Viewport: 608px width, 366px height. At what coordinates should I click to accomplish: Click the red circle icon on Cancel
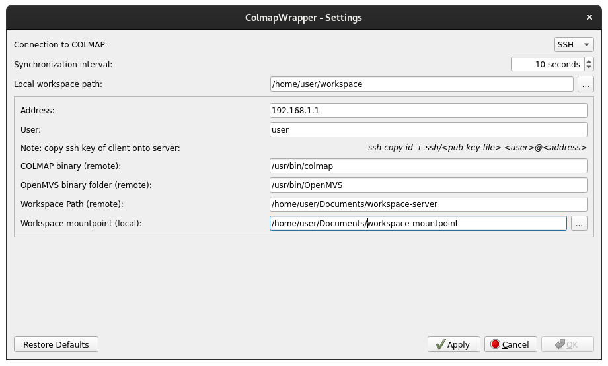pos(495,344)
